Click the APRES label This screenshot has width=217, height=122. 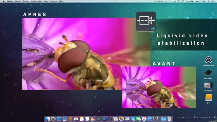point(35,14)
